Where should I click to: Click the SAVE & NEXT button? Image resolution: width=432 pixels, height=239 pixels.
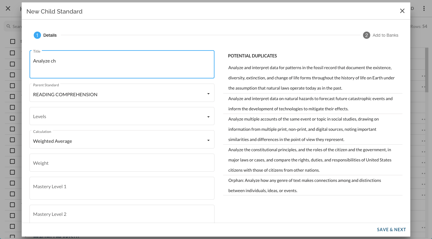pyautogui.click(x=391, y=230)
